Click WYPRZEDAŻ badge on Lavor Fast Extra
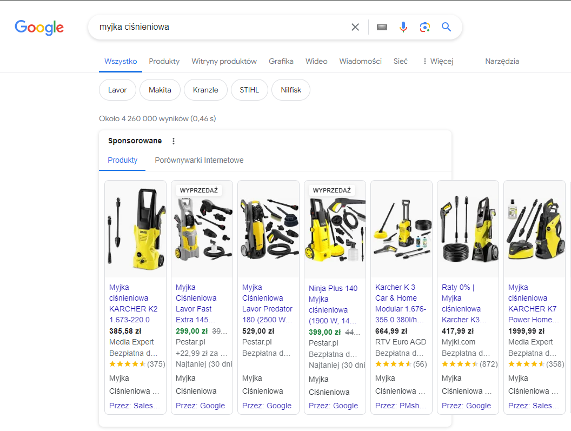 pyautogui.click(x=199, y=190)
